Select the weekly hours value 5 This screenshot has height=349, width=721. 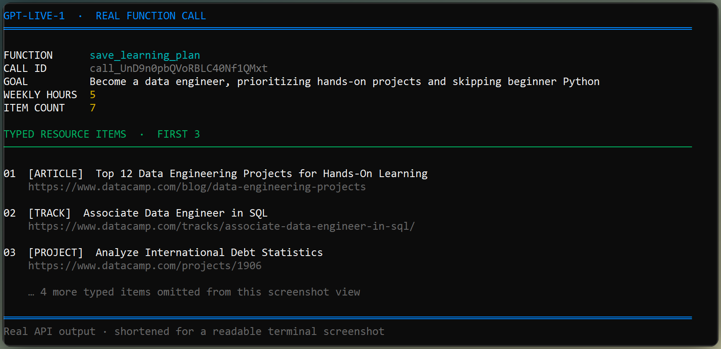[93, 95]
